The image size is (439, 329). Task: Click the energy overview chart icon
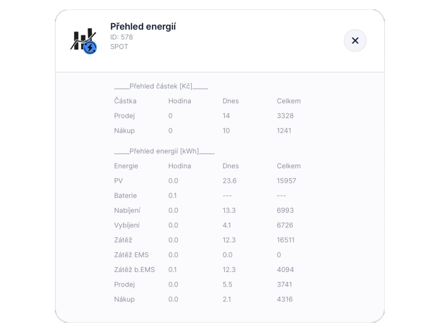pos(84,41)
